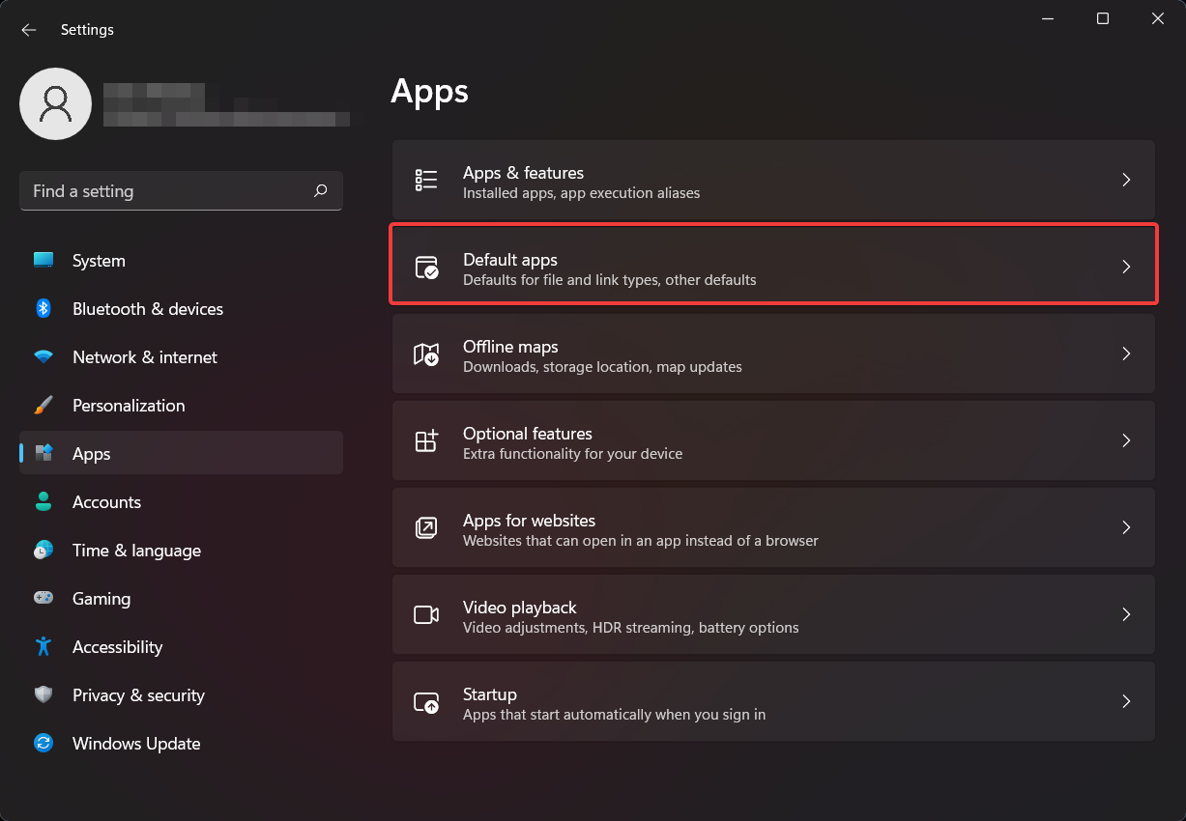Click the Find a setting search box

pos(164,191)
